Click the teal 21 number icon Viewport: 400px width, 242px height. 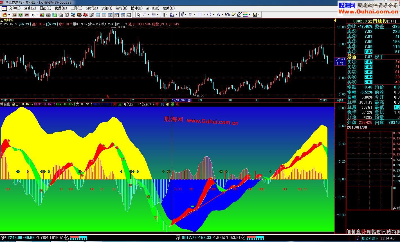[x=55, y=15]
